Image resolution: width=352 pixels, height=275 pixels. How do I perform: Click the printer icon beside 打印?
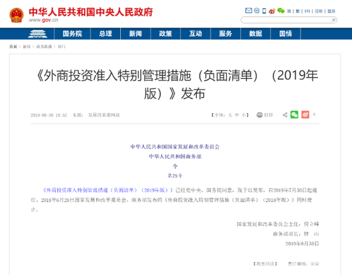[260, 115]
